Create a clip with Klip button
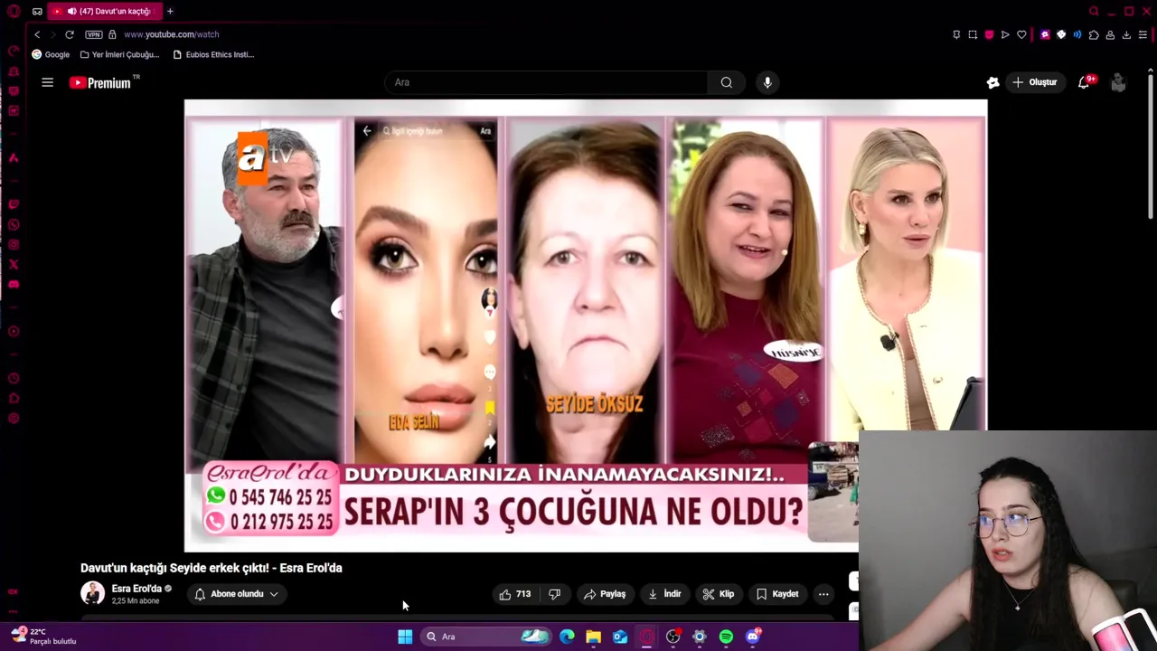Viewport: 1157px width, 651px height. click(719, 594)
